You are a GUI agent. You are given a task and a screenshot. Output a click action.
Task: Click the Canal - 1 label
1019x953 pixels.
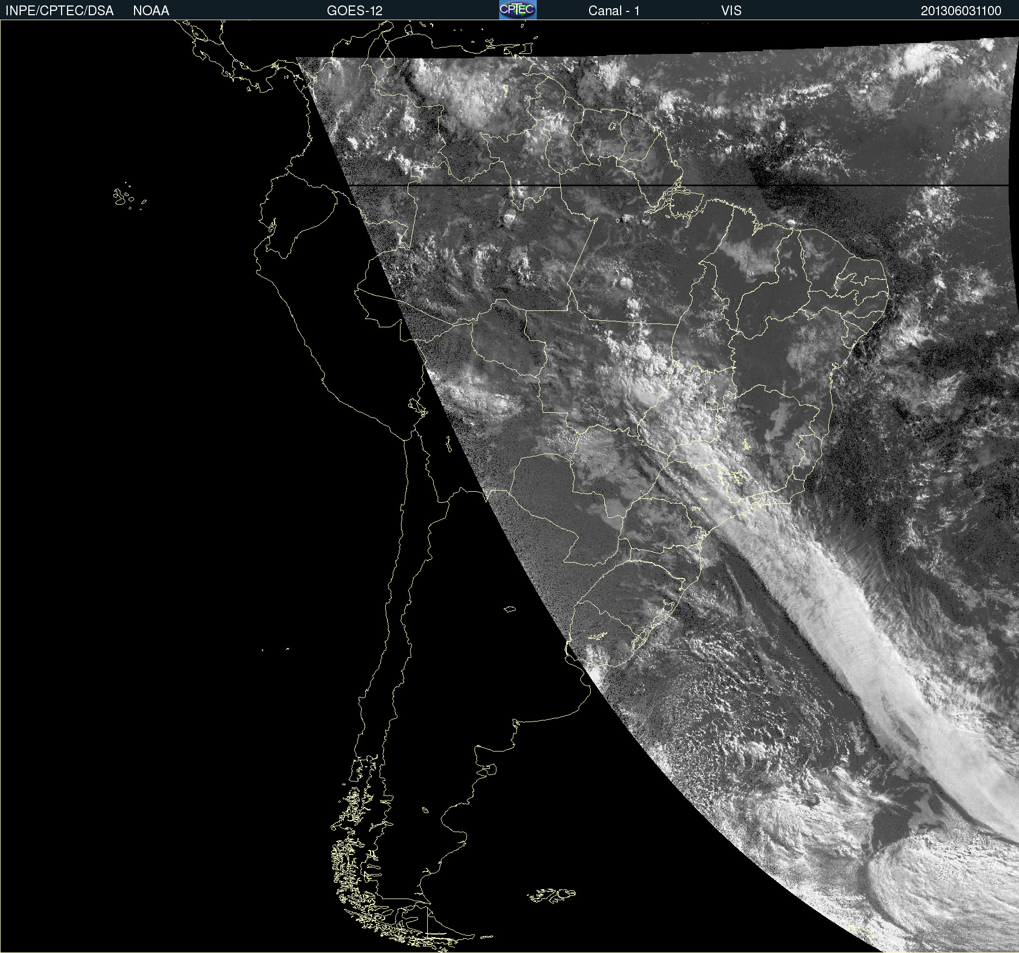[x=614, y=11]
